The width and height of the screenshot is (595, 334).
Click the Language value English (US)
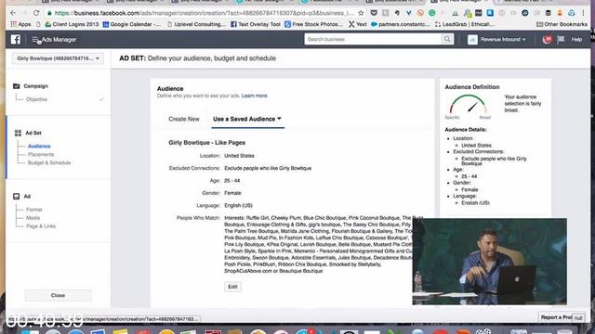[238, 206]
